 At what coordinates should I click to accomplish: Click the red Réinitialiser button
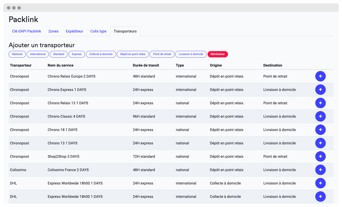tap(218, 54)
